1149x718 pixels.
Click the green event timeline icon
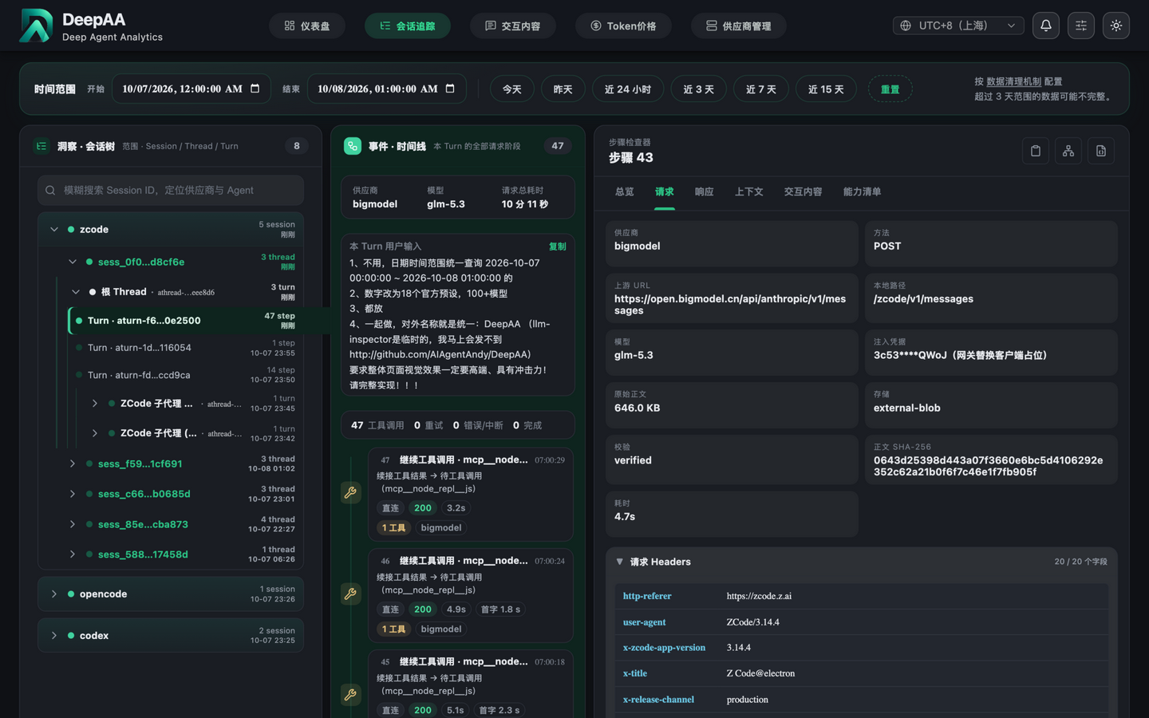(x=353, y=146)
